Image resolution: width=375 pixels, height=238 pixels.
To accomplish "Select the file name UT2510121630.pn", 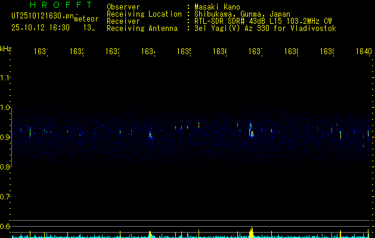I will [42, 16].
